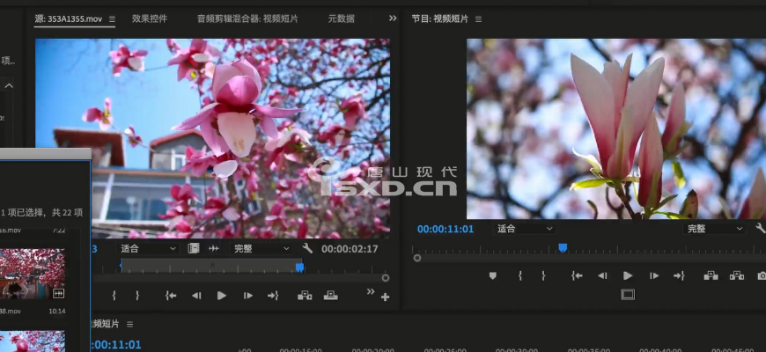Switch to 元数据 tab

coord(341,18)
